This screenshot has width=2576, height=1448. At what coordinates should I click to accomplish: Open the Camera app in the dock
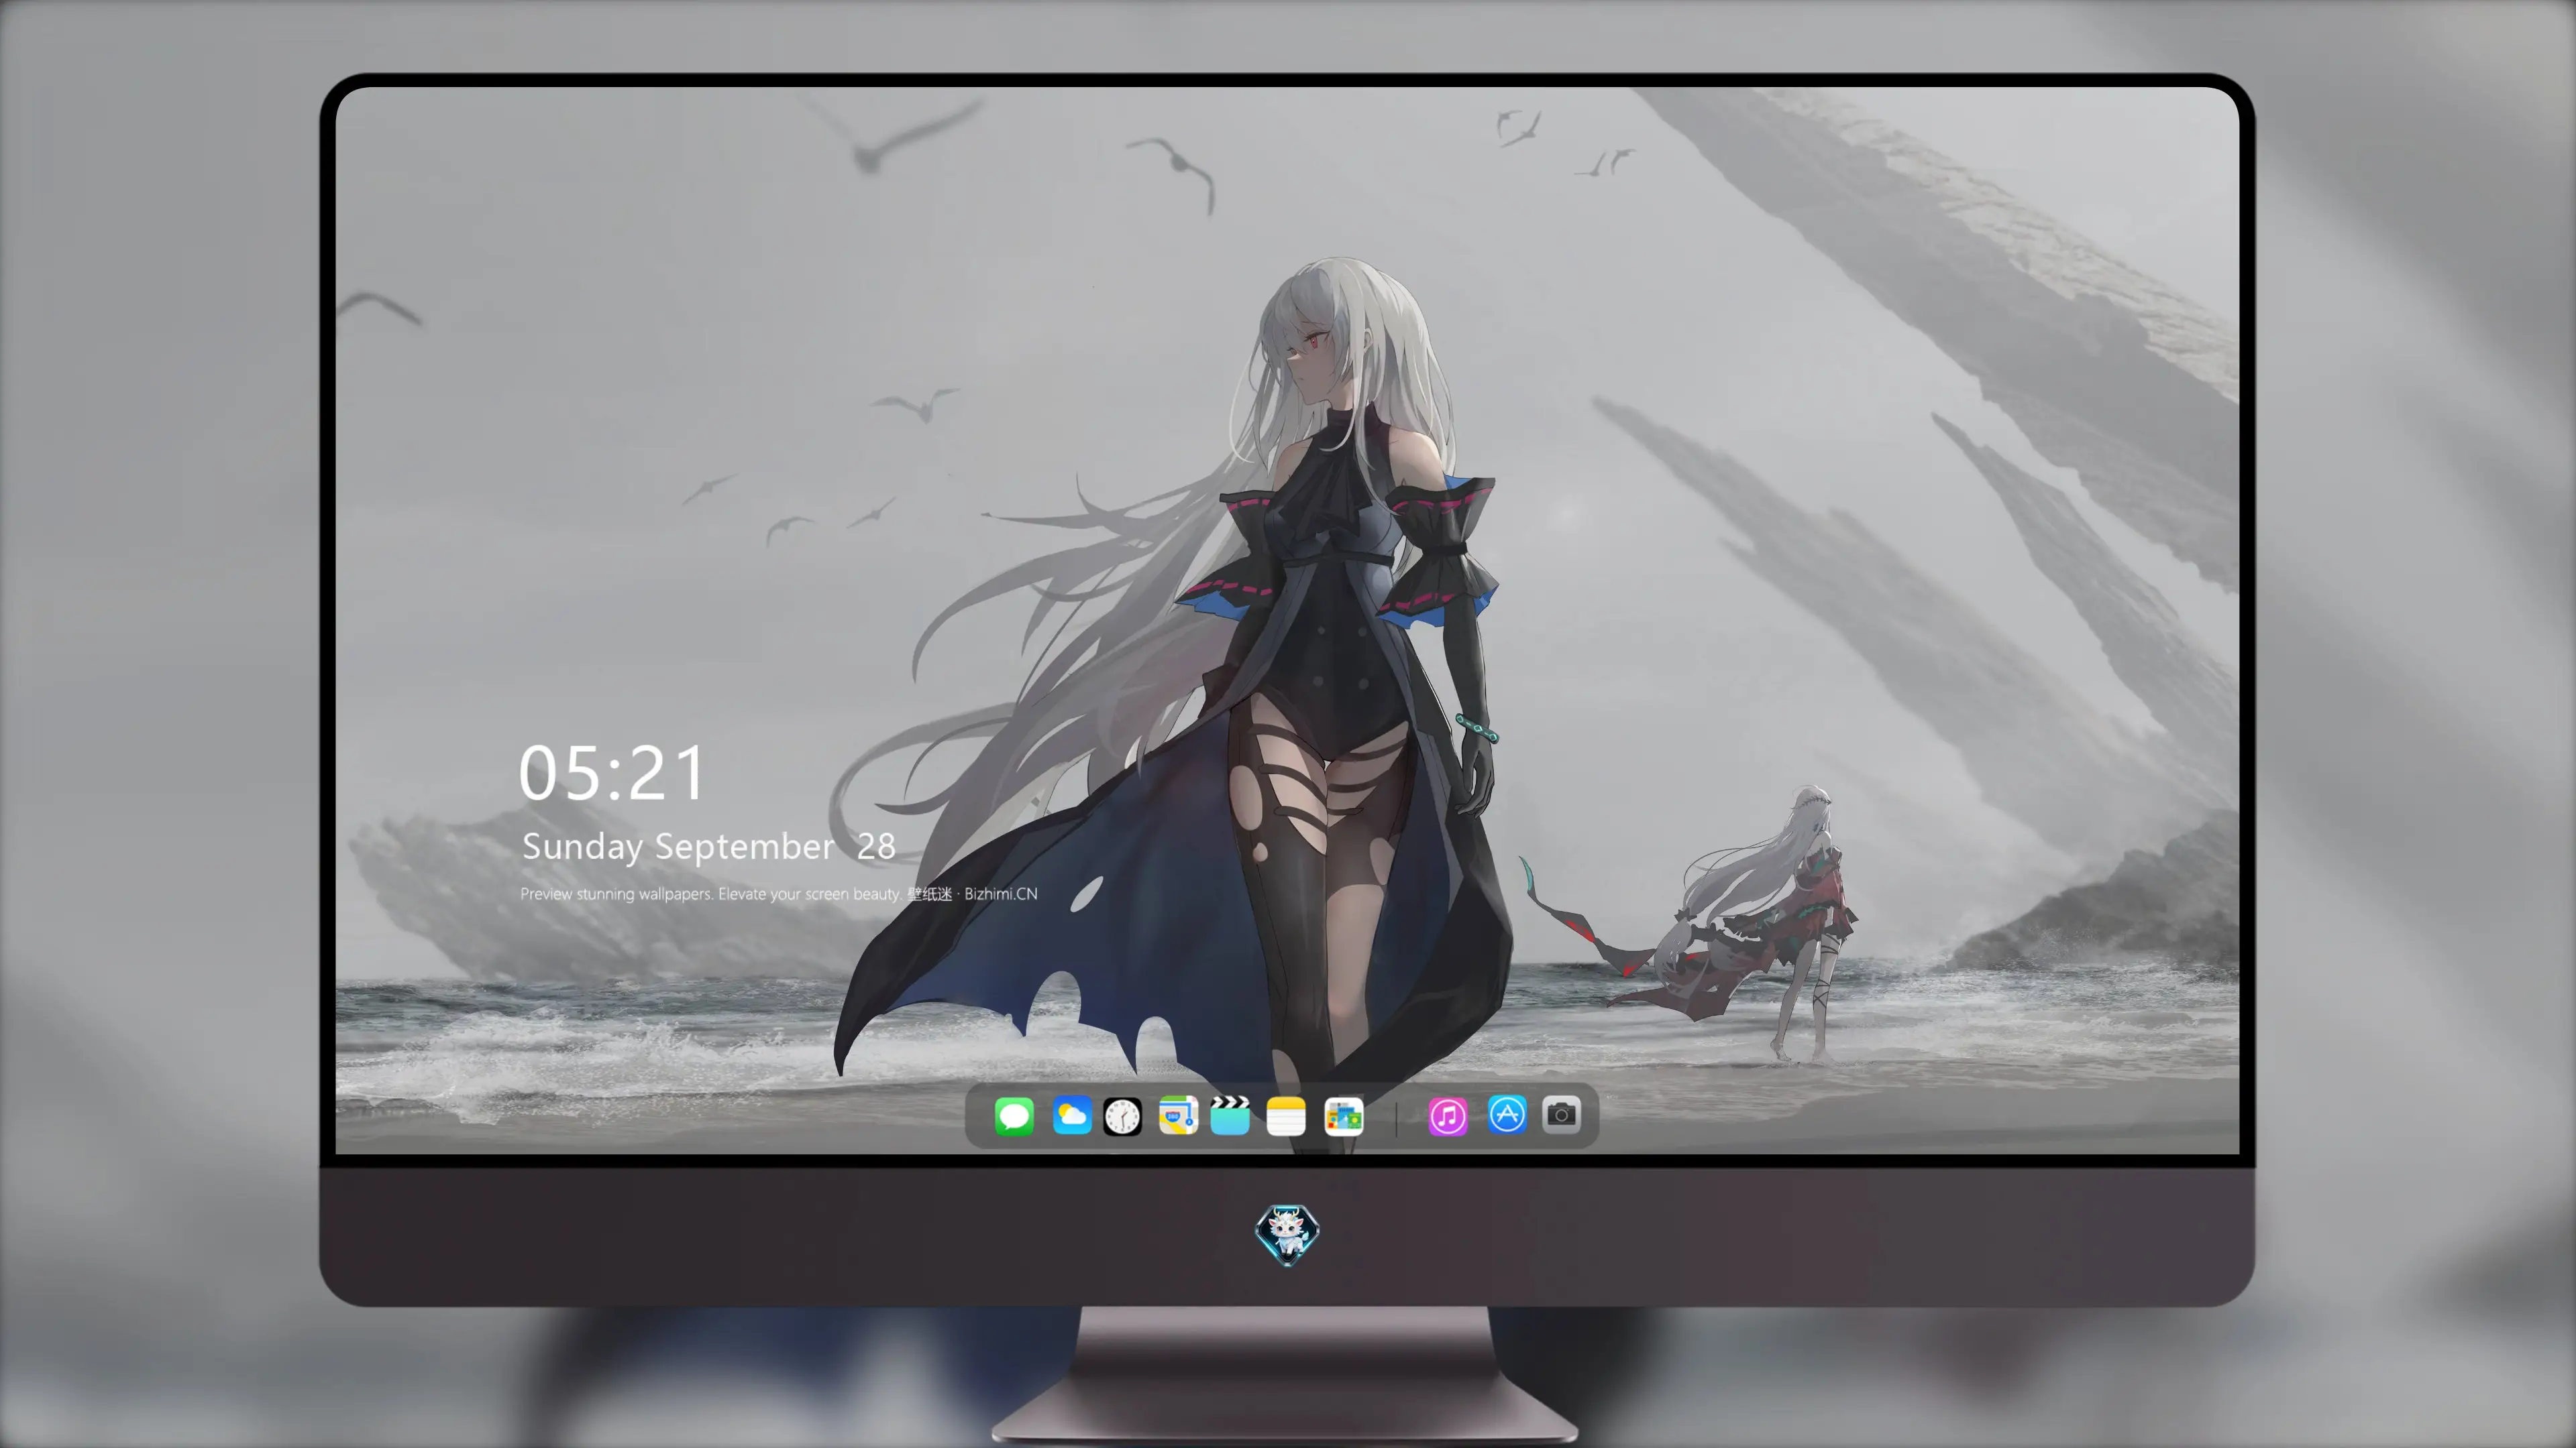[x=1561, y=1114]
